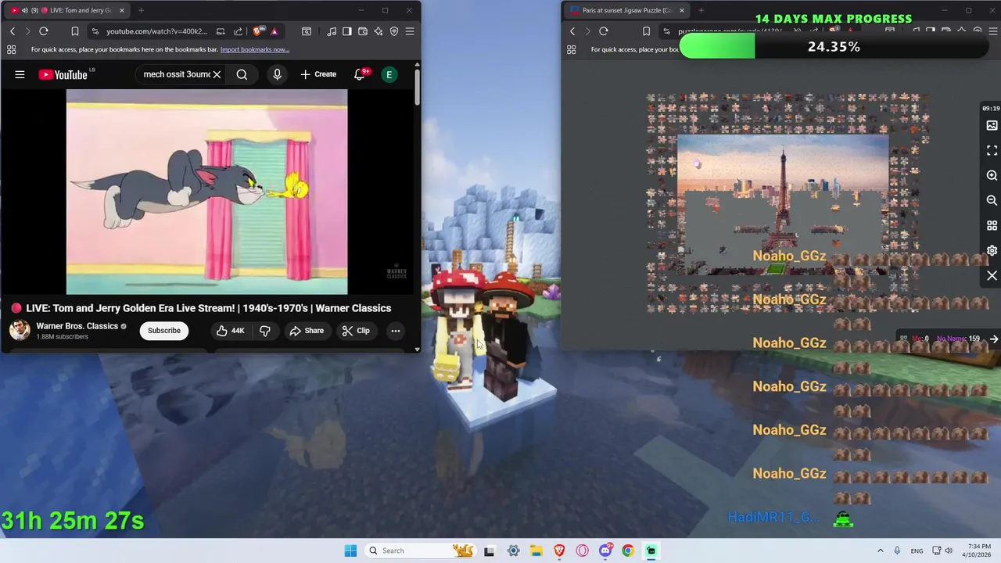
Task: Click the YouTube page vertical scrollbar
Action: 417,88
